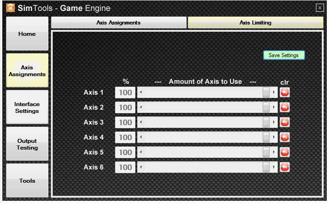Image resolution: width=330 pixels, height=204 pixels.
Task: Click the 'Axis 1' row label
Action: click(x=94, y=92)
